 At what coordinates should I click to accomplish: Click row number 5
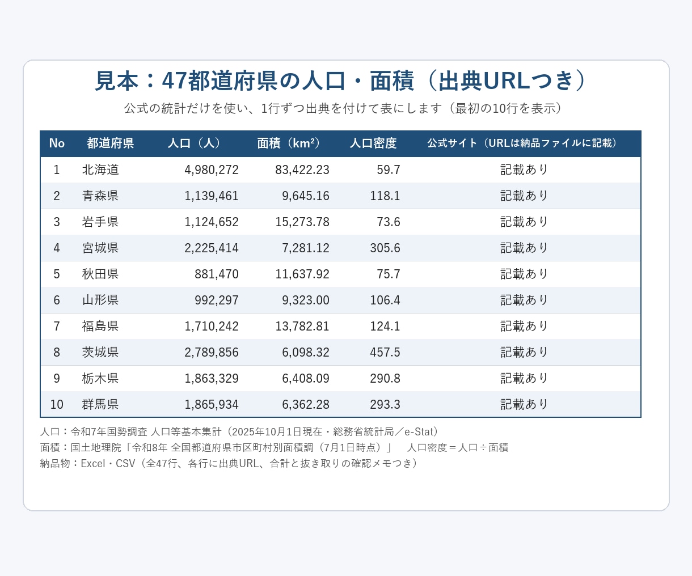click(x=57, y=274)
